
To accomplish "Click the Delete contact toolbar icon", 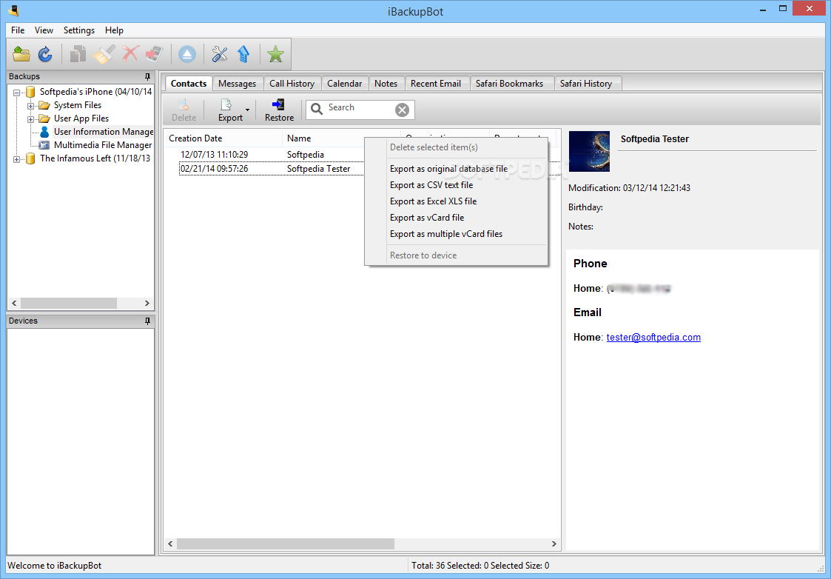I will point(184,105).
